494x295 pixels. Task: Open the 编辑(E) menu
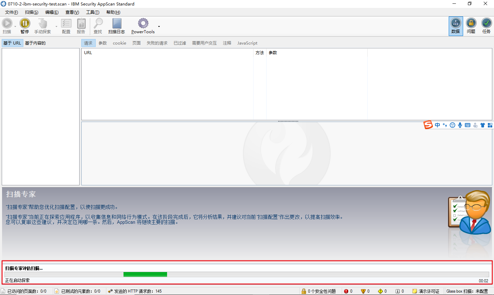tap(52, 12)
